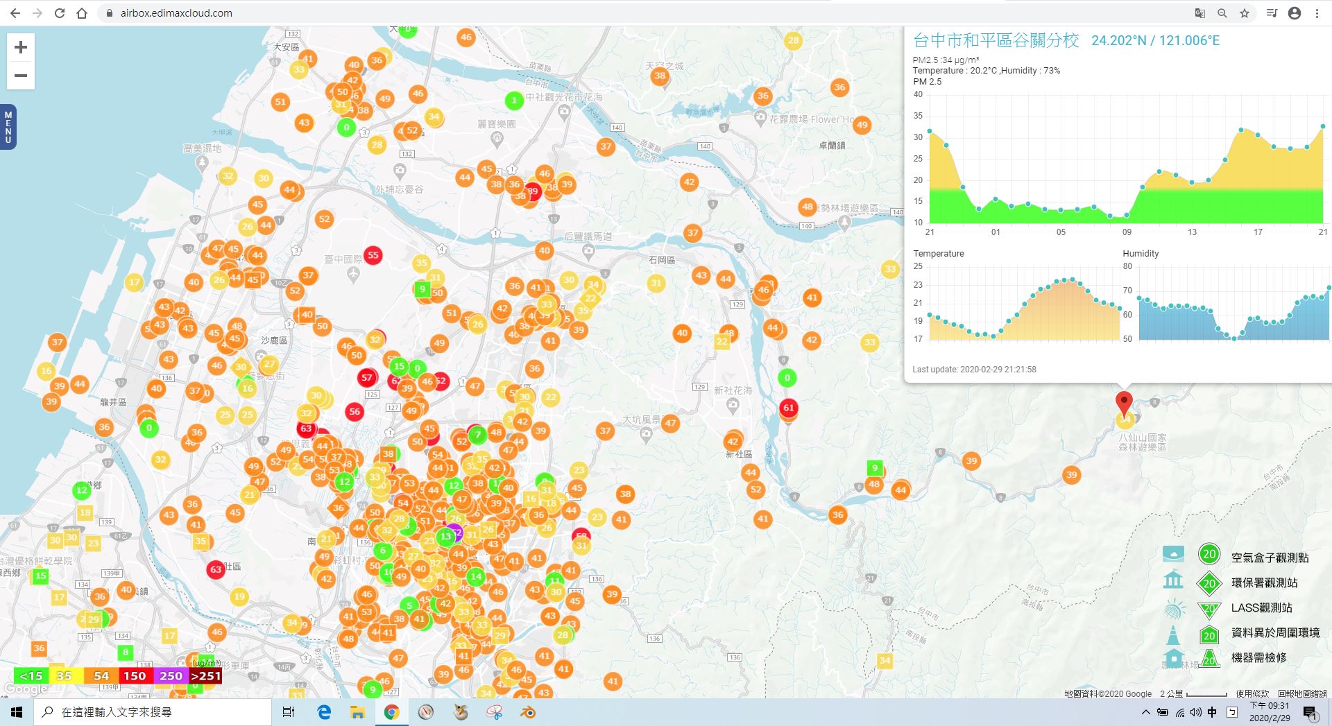
Task: Click the pentagon 20 legend marker
Action: click(x=1209, y=635)
